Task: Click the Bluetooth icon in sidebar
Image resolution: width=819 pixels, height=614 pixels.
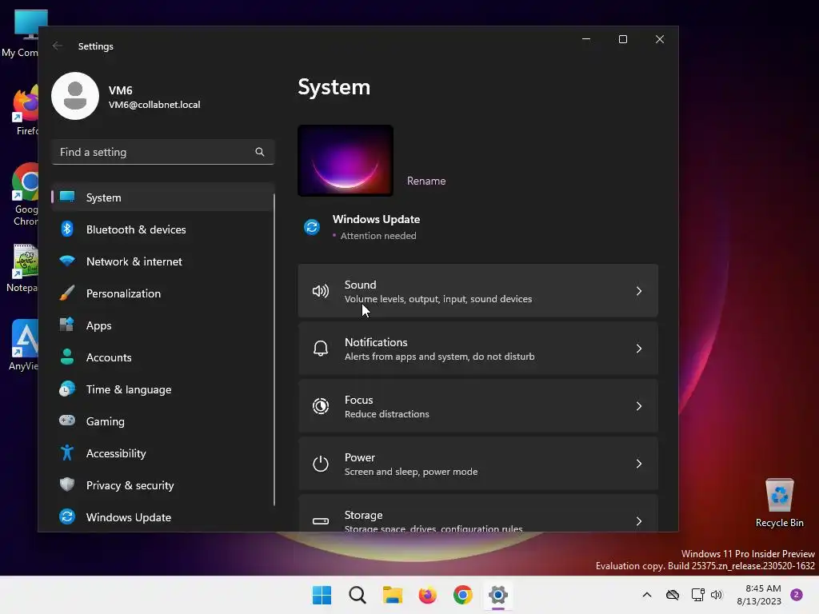Action: 67,229
